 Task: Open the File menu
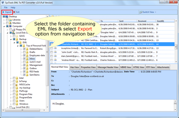(6, 8)
